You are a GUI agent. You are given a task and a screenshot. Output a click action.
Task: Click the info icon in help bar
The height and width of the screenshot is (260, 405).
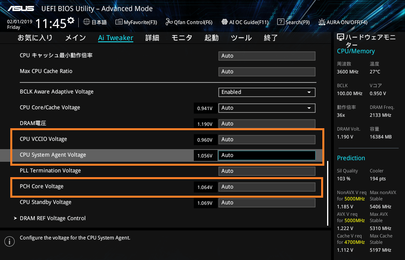tap(9, 241)
